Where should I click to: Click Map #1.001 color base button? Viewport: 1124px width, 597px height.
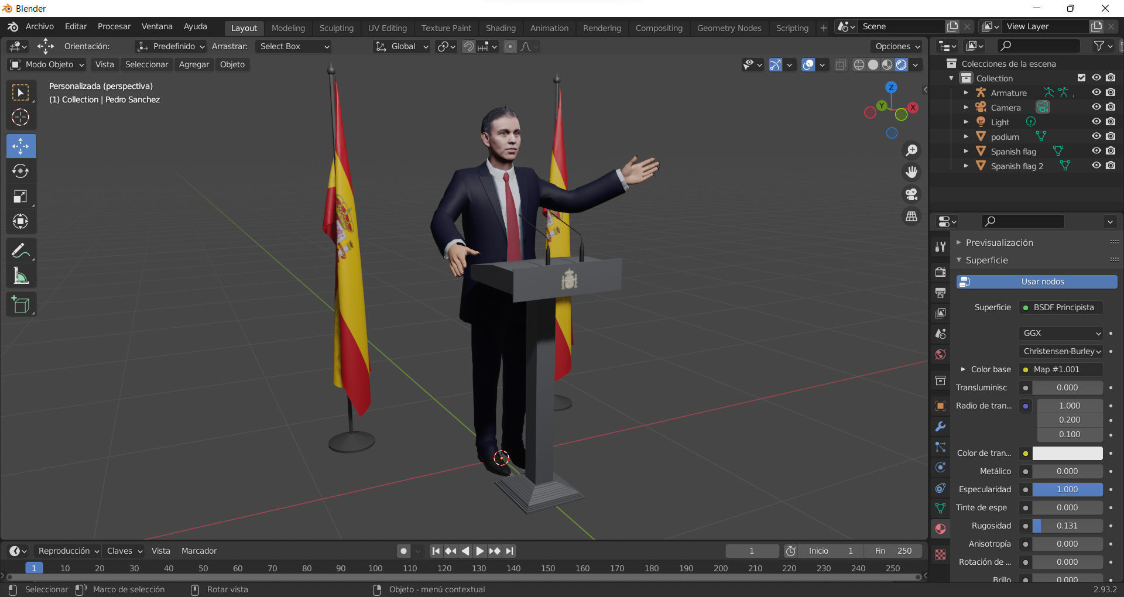1061,369
